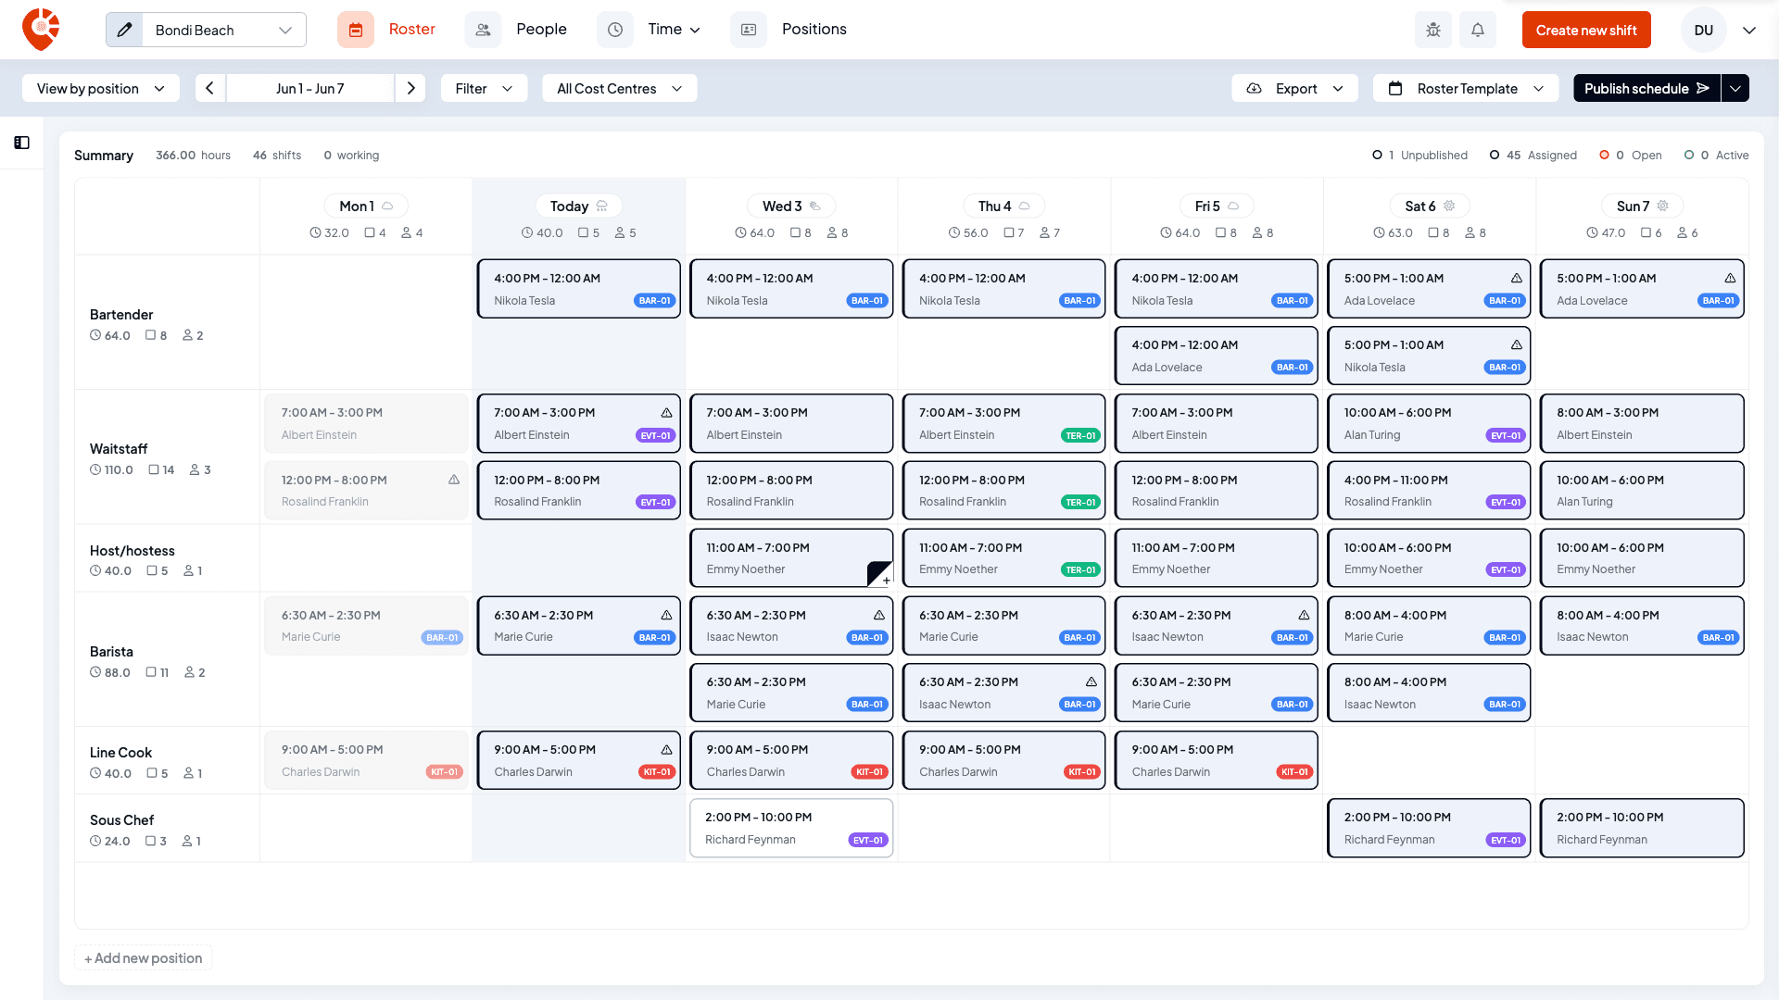Expand Publish schedule options arrow
The height and width of the screenshot is (1000, 1779).
click(1735, 88)
